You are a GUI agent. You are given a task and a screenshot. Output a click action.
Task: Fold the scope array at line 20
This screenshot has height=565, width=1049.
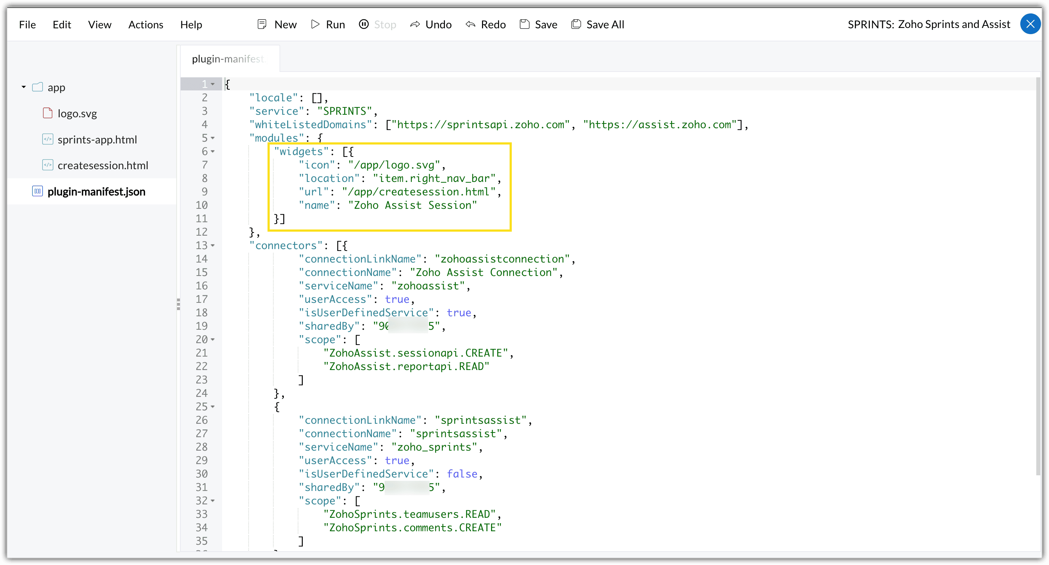pyautogui.click(x=213, y=340)
